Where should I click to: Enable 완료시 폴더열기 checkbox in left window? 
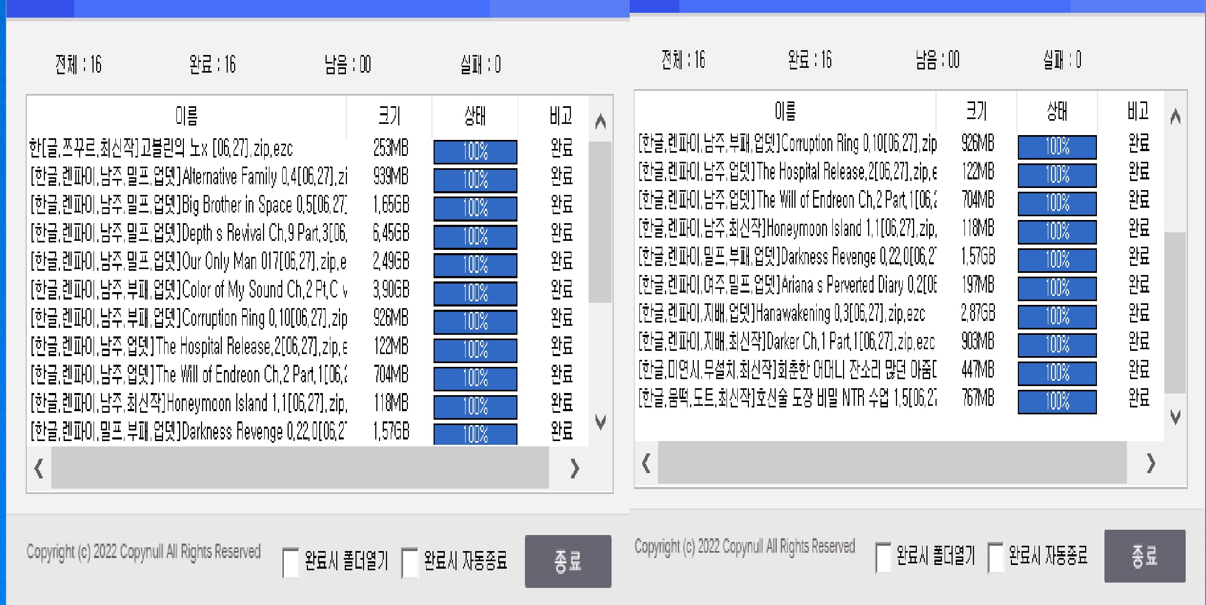[290, 562]
